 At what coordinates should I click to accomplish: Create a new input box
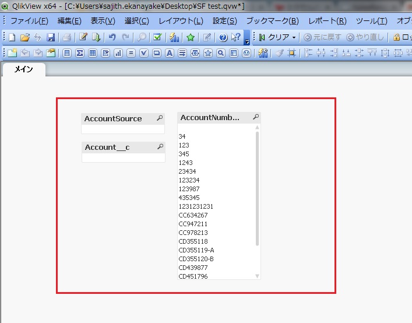point(131,54)
